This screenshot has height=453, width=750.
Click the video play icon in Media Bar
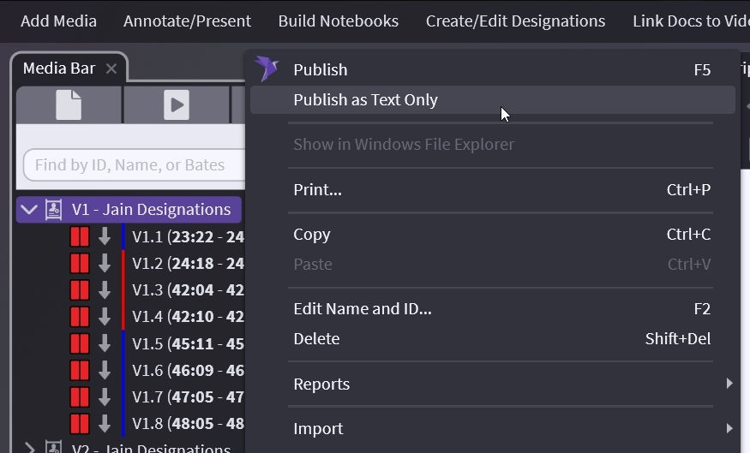tap(177, 105)
